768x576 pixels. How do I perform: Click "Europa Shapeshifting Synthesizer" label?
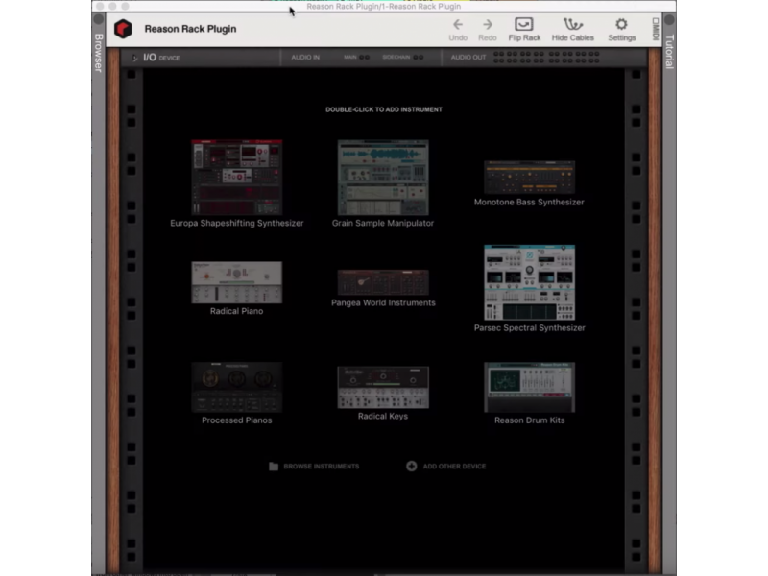pos(236,223)
